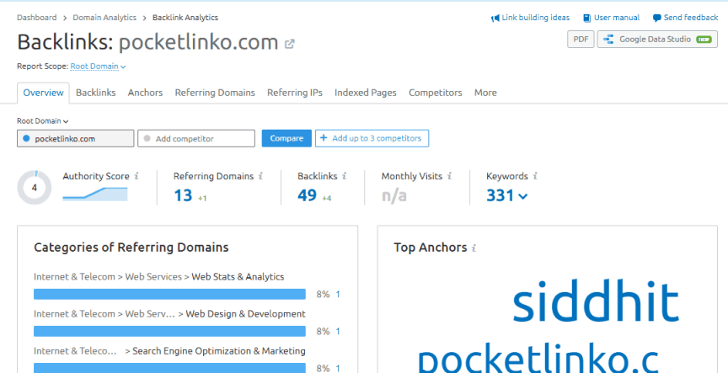Image resolution: width=728 pixels, height=373 pixels.
Task: Click the megaphone icon for Link building ideas
Action: point(495,18)
